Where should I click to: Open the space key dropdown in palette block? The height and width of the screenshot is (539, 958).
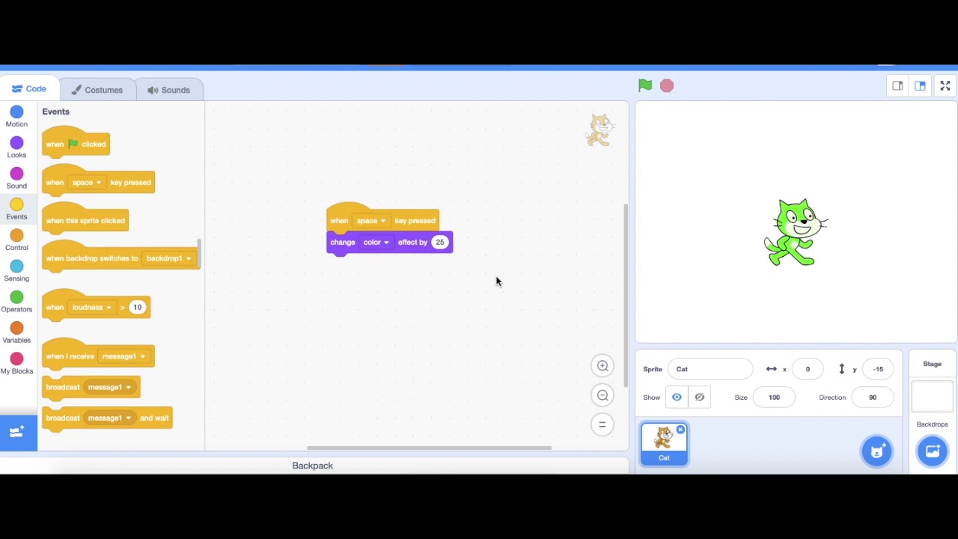(86, 183)
